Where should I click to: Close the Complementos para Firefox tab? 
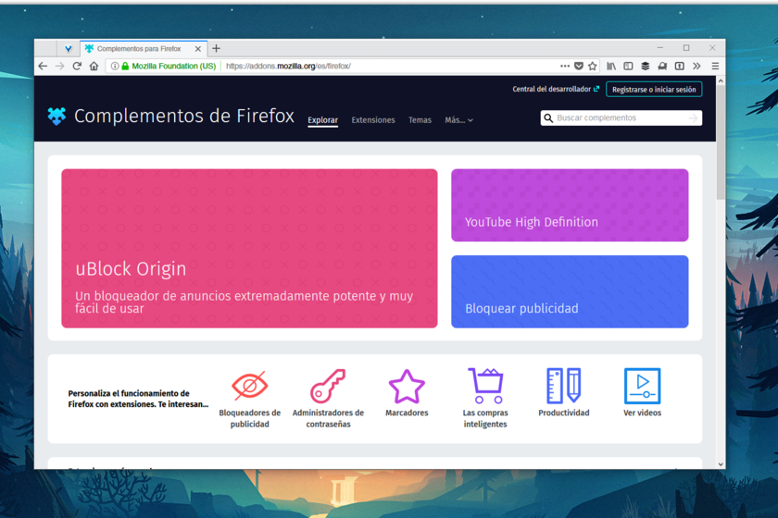tap(198, 49)
